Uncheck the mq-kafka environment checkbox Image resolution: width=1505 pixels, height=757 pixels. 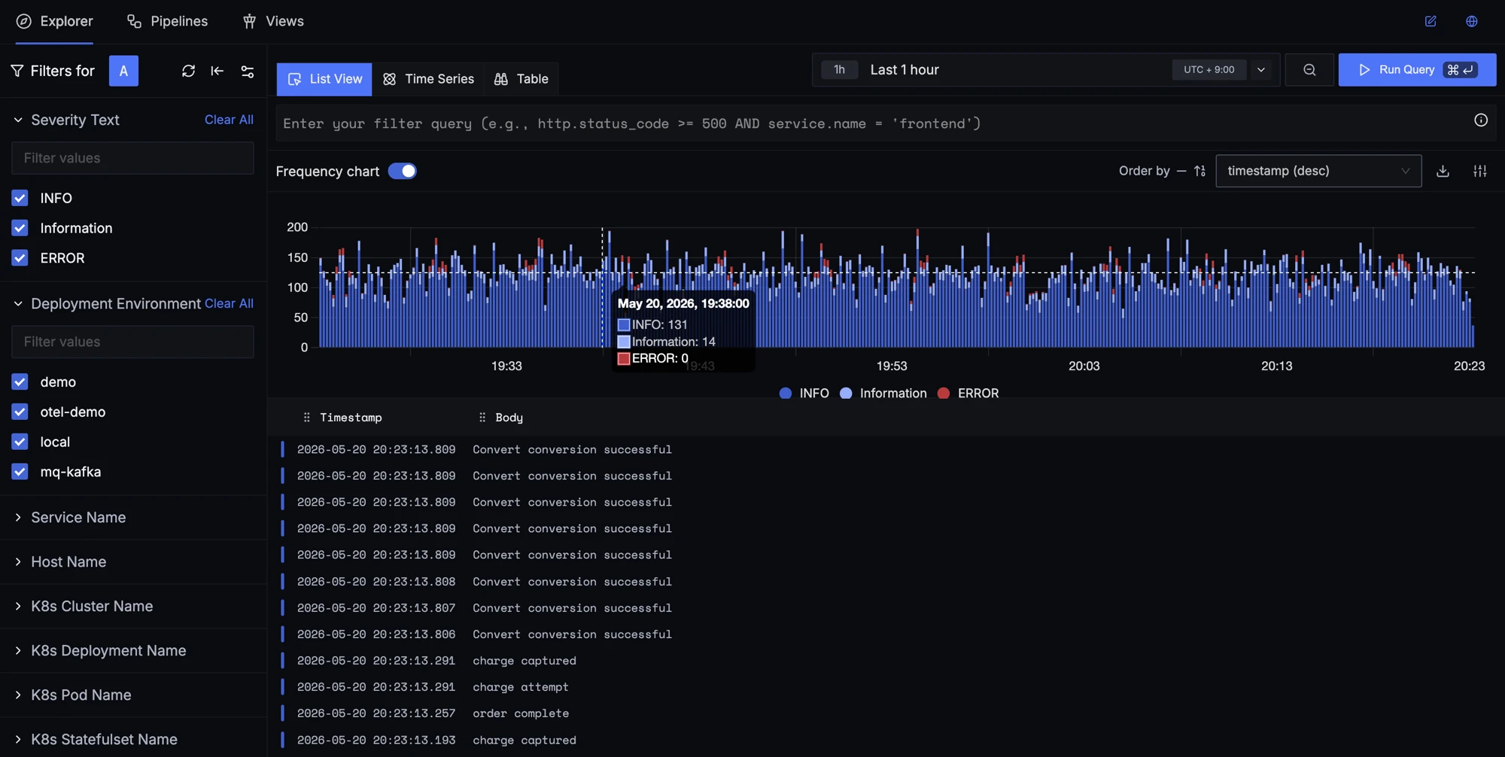point(20,472)
